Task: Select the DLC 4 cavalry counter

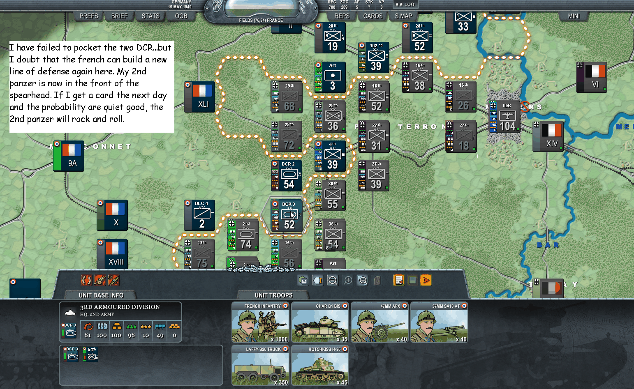Action: click(200, 215)
